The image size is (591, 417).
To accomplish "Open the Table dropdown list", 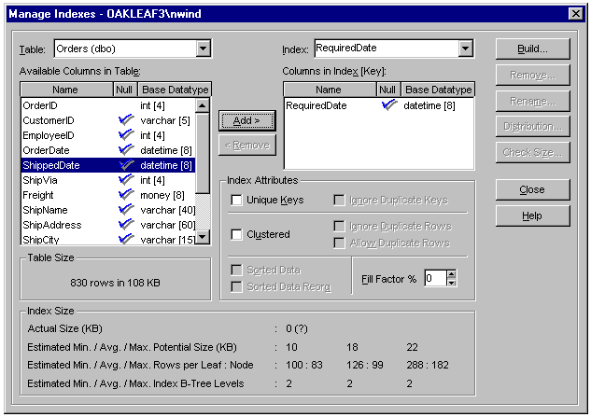I will point(203,49).
